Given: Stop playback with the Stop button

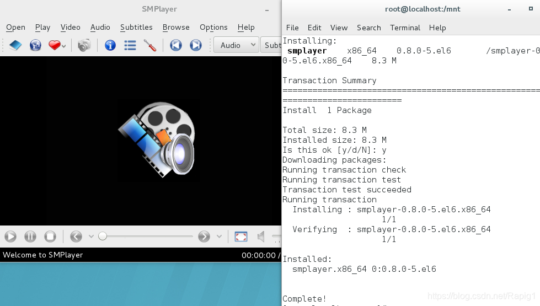Looking at the screenshot, I should (50, 237).
